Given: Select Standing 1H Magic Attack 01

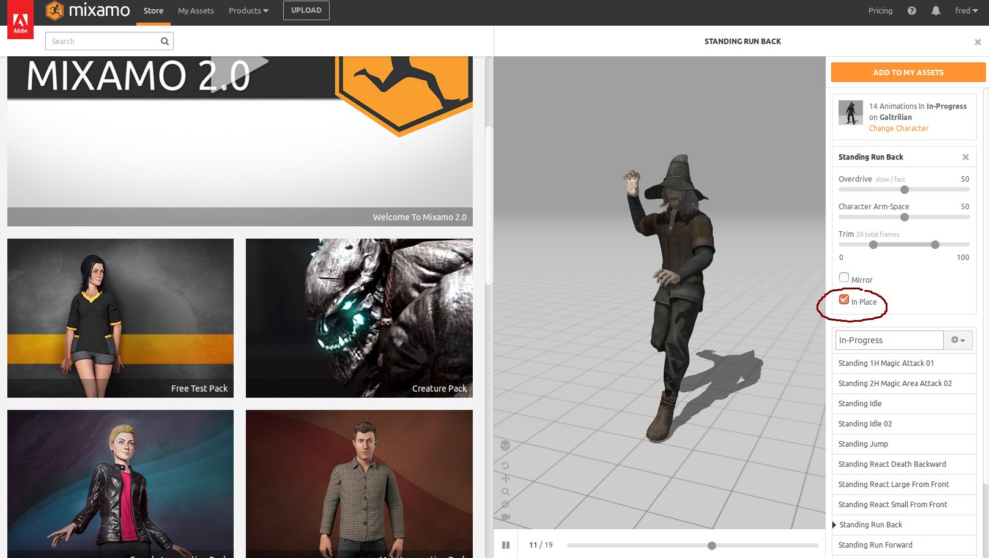Looking at the screenshot, I should [x=904, y=363].
